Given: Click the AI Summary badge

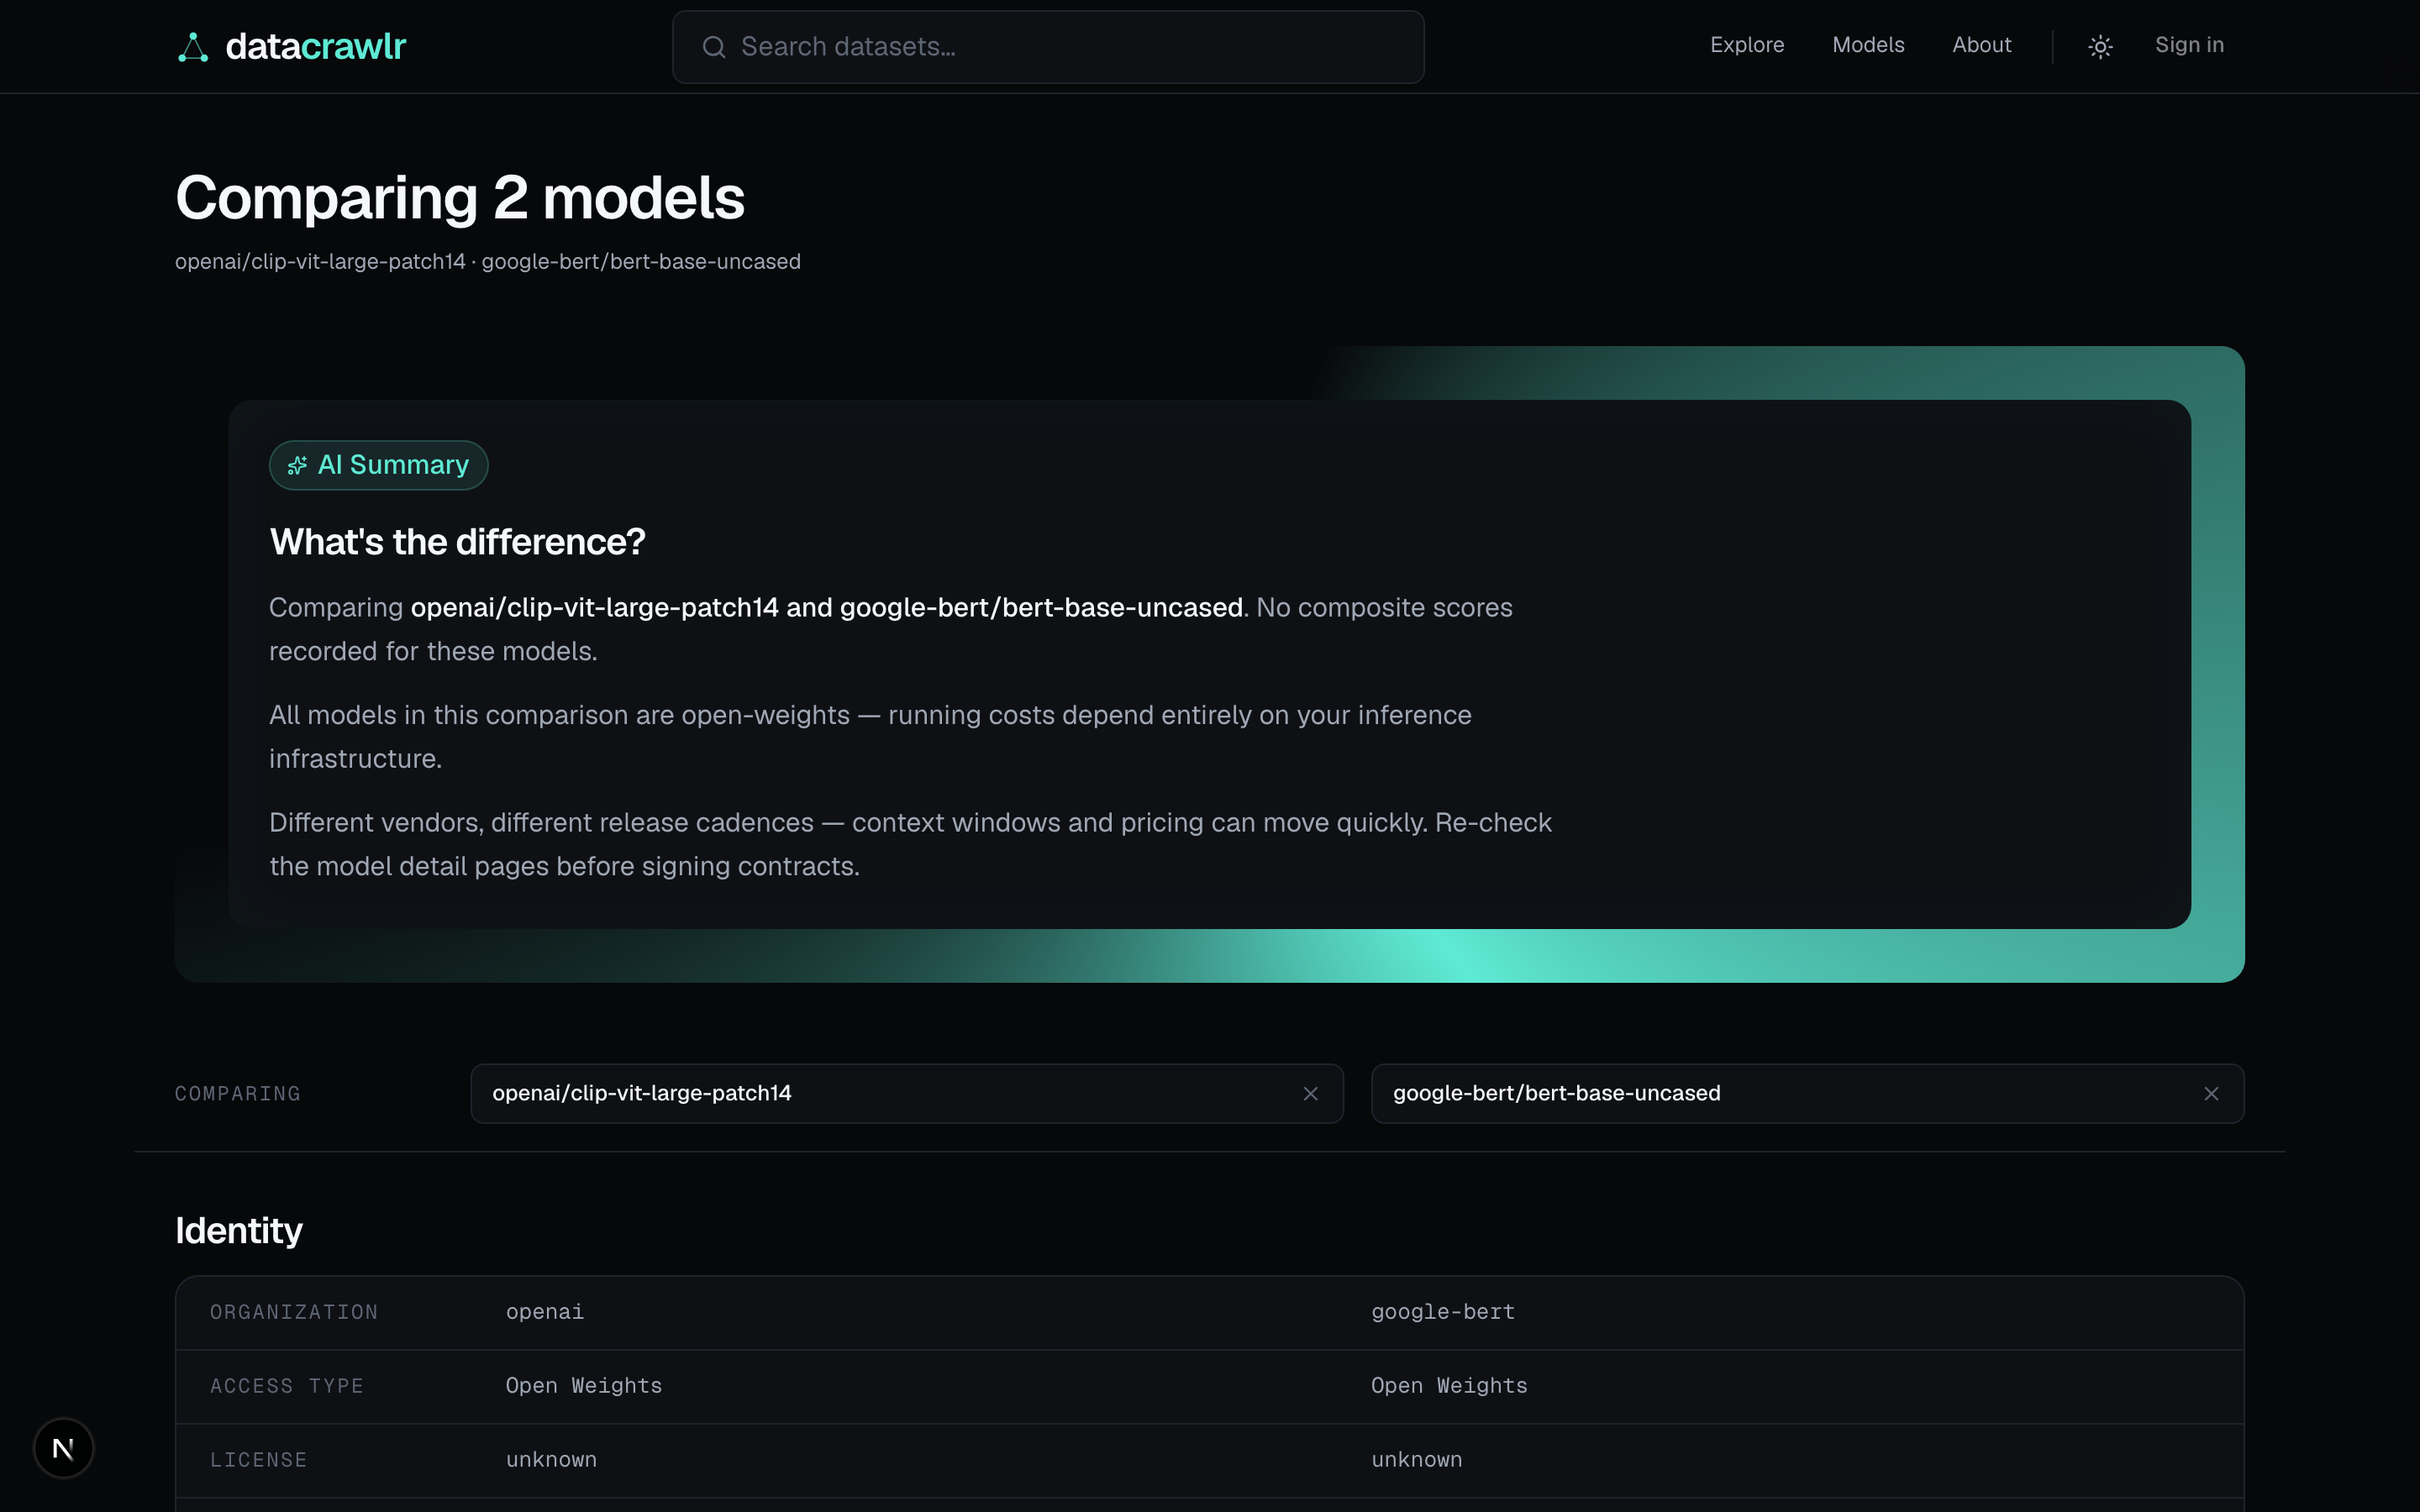Looking at the screenshot, I should click(378, 465).
